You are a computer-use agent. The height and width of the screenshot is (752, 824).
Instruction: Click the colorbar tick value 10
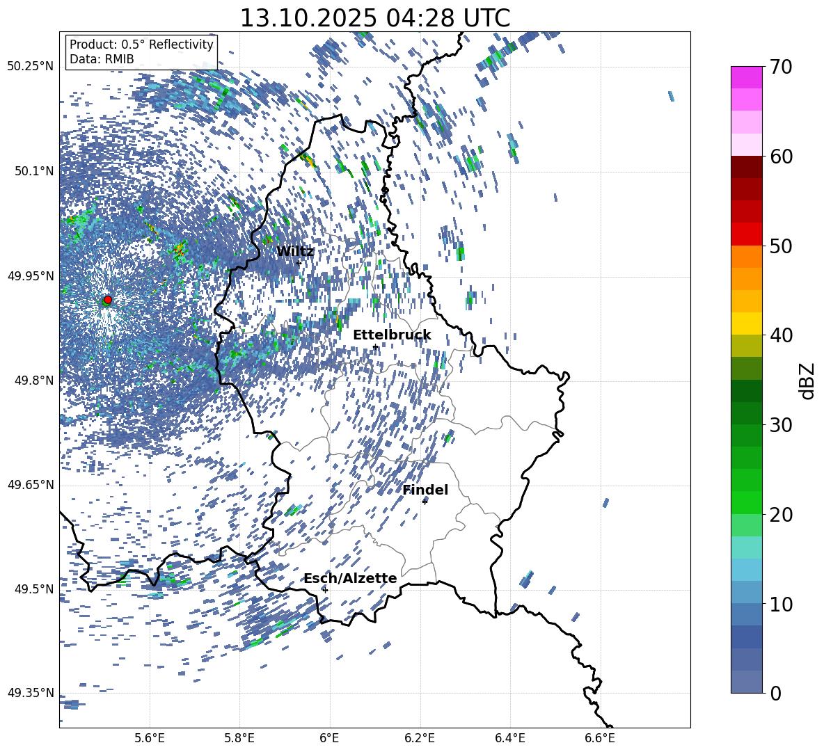tap(782, 604)
